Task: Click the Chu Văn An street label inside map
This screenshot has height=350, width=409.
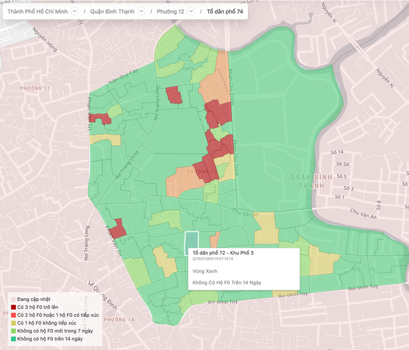Action: 245,213
